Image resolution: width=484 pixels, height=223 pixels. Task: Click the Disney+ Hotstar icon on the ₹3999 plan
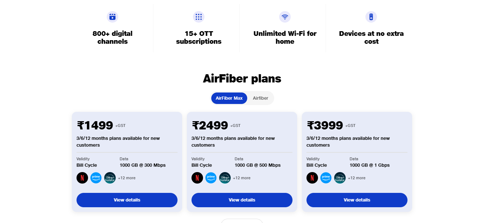[340, 178]
